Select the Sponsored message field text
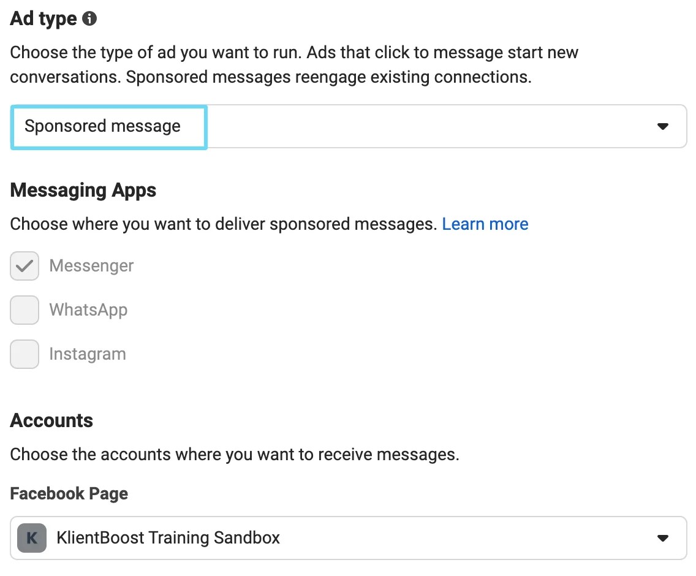This screenshot has height=576, width=696. (102, 126)
